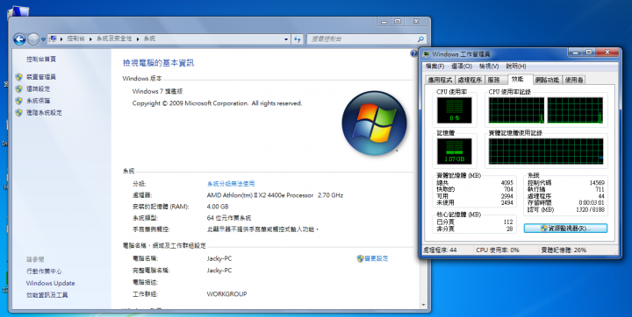Image resolution: width=632 pixels, height=317 pixels.
Task: Expand the breadcrumb arrow before 系統及安全性
Action: 90,39
